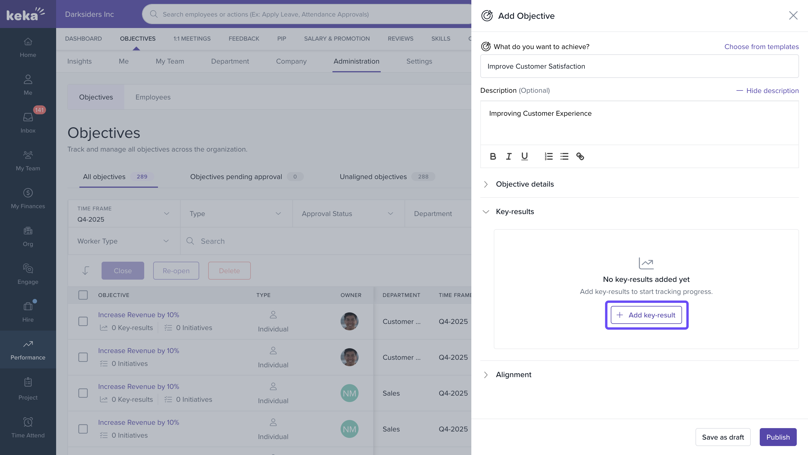
Task: Toggle bold formatting in description editor
Action: click(493, 156)
